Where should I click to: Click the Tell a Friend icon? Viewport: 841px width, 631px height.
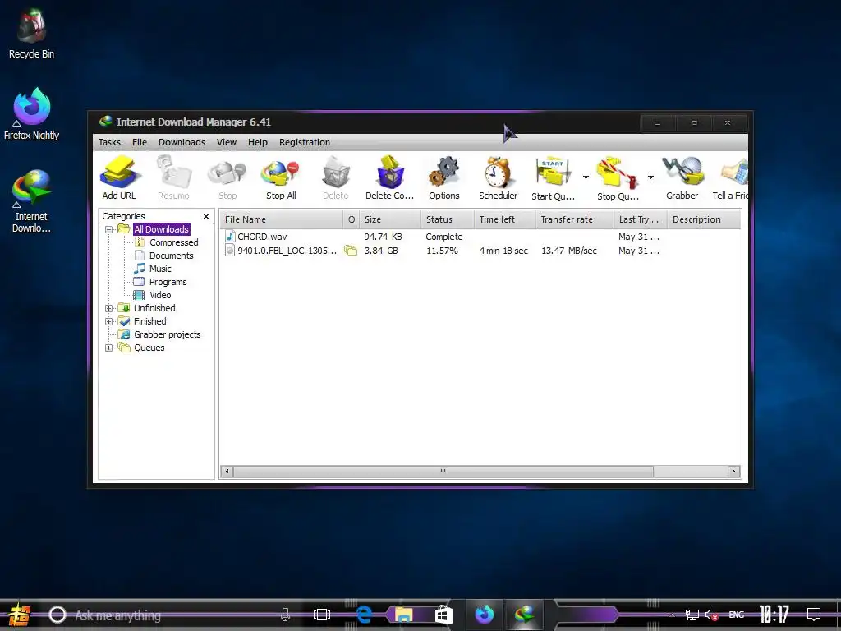pyautogui.click(x=730, y=178)
